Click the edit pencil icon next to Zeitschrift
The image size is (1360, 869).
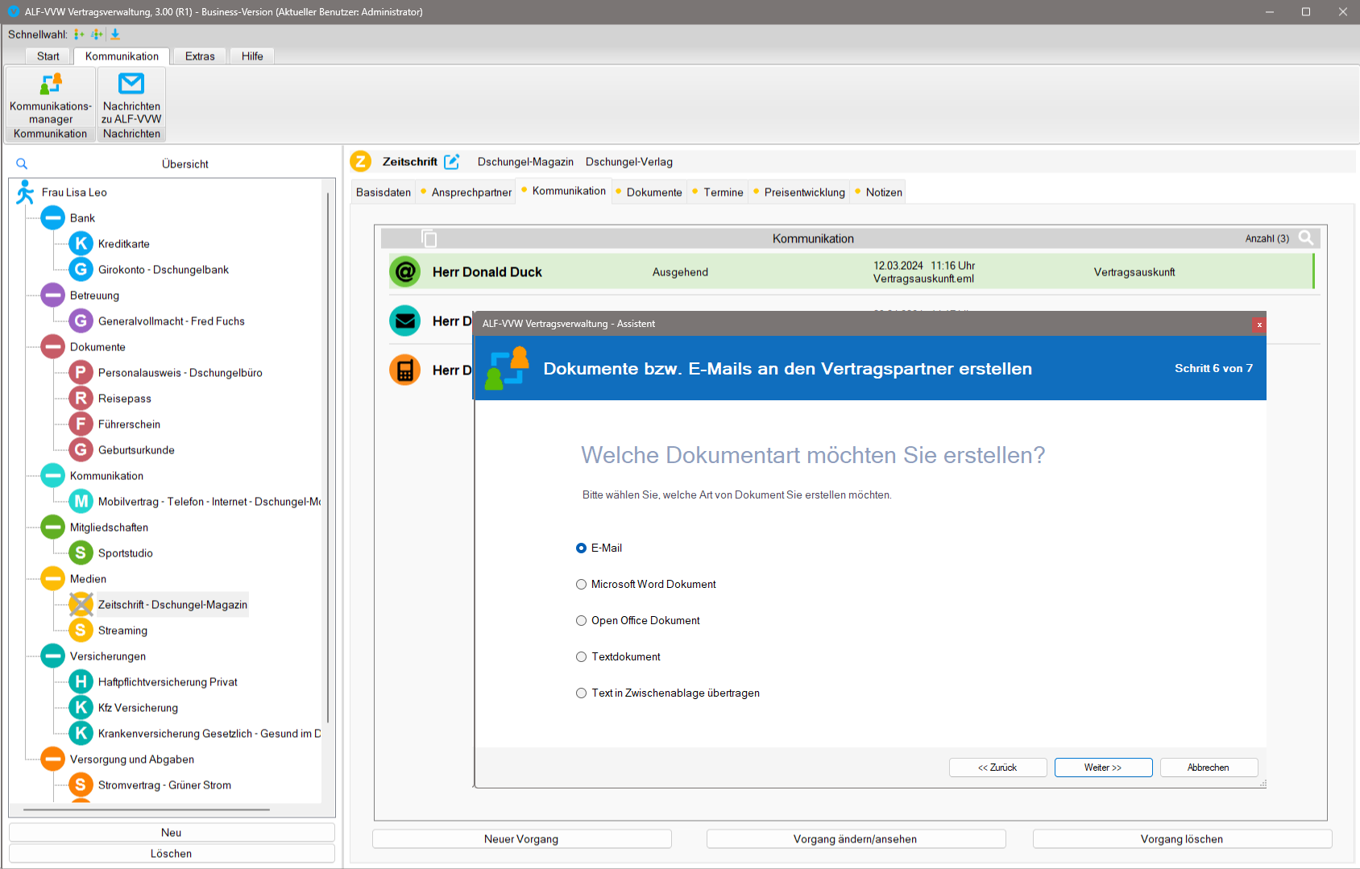coord(452,162)
